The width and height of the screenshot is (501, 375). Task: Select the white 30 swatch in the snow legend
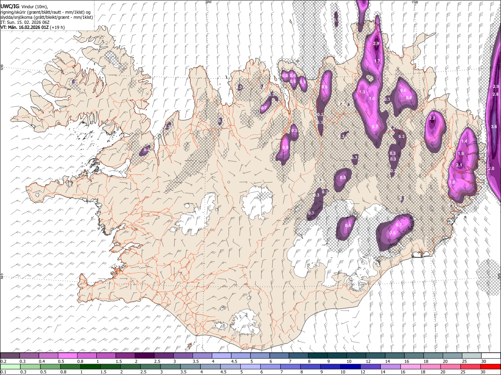coord(491,356)
